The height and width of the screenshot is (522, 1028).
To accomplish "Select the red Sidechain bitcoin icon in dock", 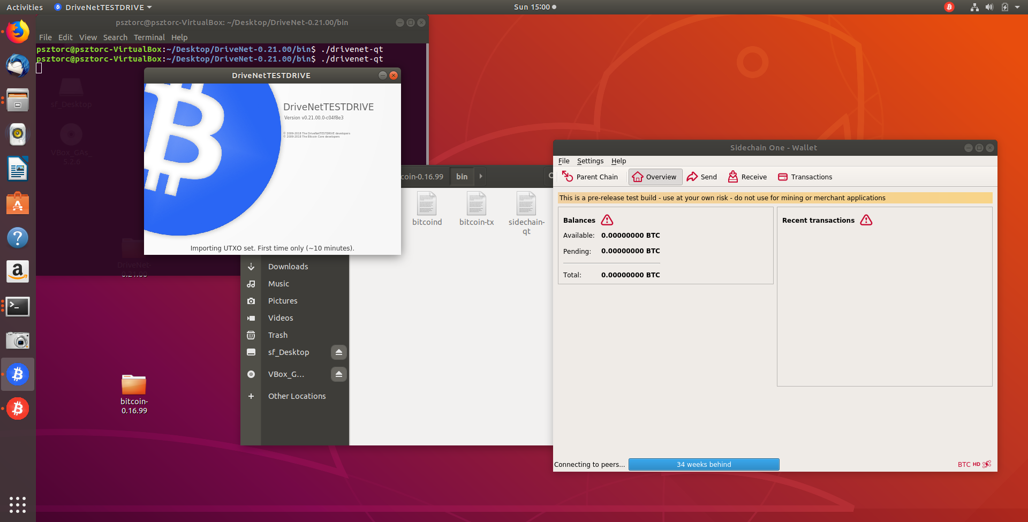I will point(18,408).
